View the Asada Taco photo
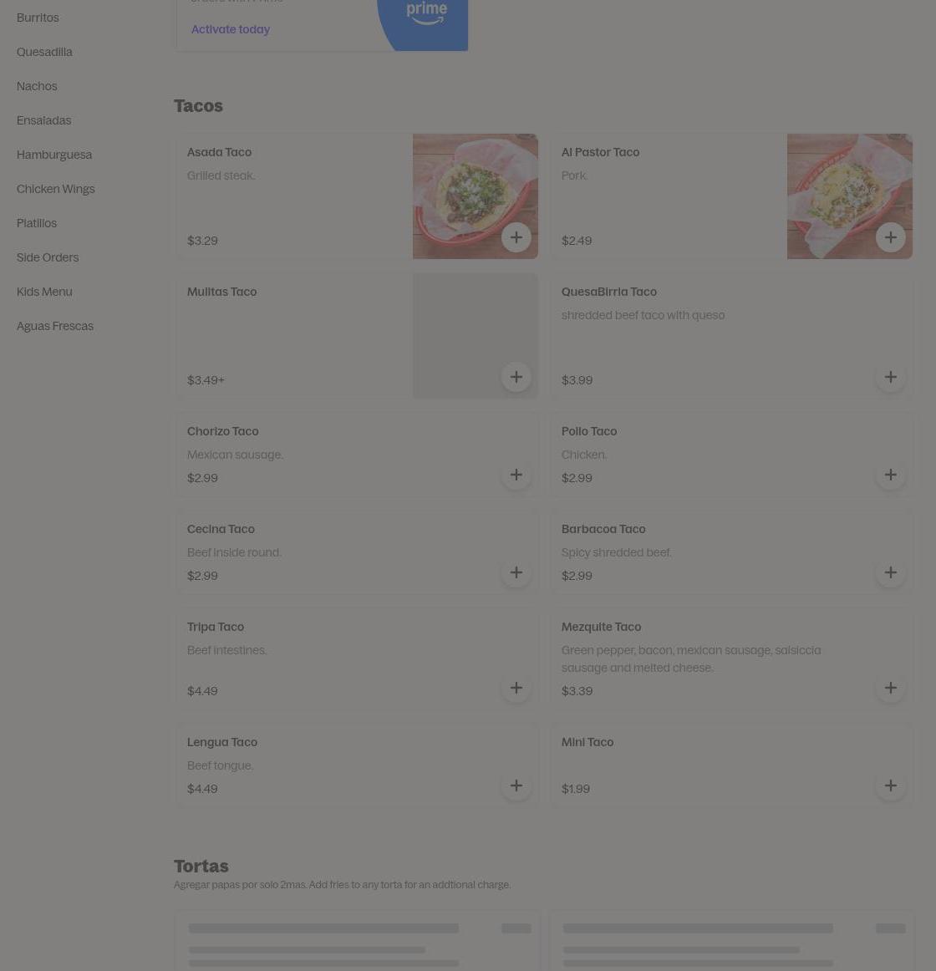Screen dimensions: 936x971 (x=476, y=196)
